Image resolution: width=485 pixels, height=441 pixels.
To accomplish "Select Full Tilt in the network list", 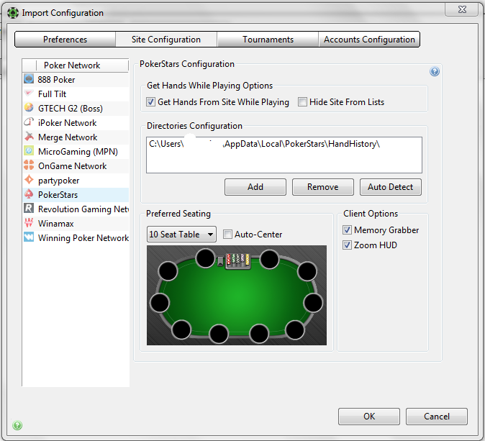I will pyautogui.click(x=76, y=94).
